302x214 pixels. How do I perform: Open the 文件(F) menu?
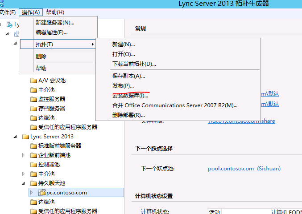tap(8, 12)
